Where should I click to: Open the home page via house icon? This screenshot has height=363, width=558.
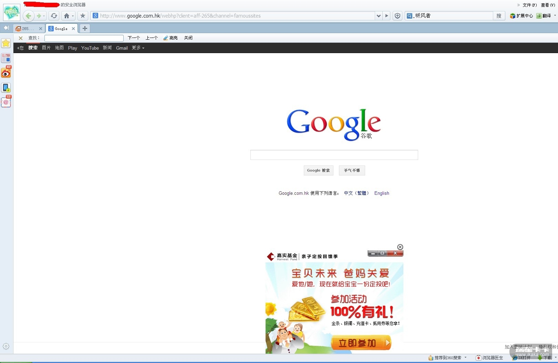click(66, 16)
